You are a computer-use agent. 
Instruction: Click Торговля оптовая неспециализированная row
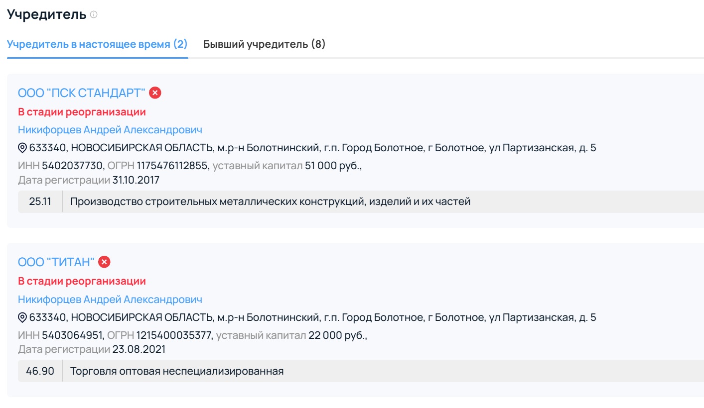[177, 371]
